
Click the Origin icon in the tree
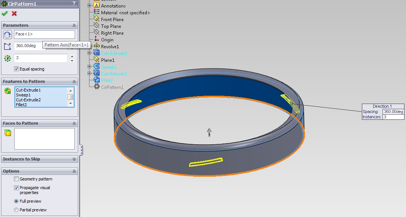96,39
